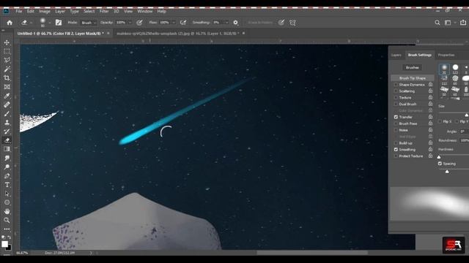Open the File menu
The image size is (469, 263).
[x=19, y=12]
